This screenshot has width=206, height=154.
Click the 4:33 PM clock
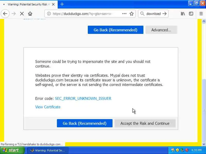click(196, 150)
